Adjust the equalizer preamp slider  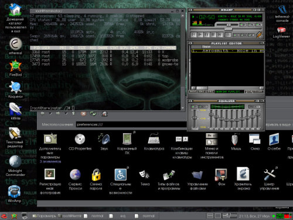[x=195, y=119]
